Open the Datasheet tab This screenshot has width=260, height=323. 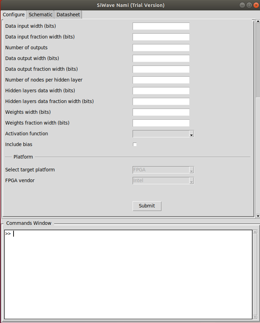68,15
